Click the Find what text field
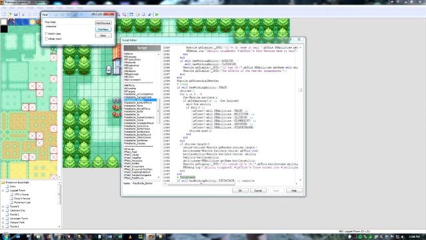The height and width of the screenshot is (240, 426). pyautogui.click(x=69, y=27)
